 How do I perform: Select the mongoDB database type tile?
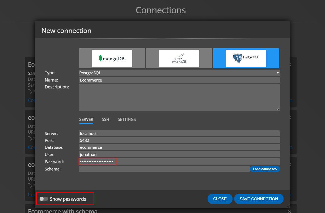(112, 58)
